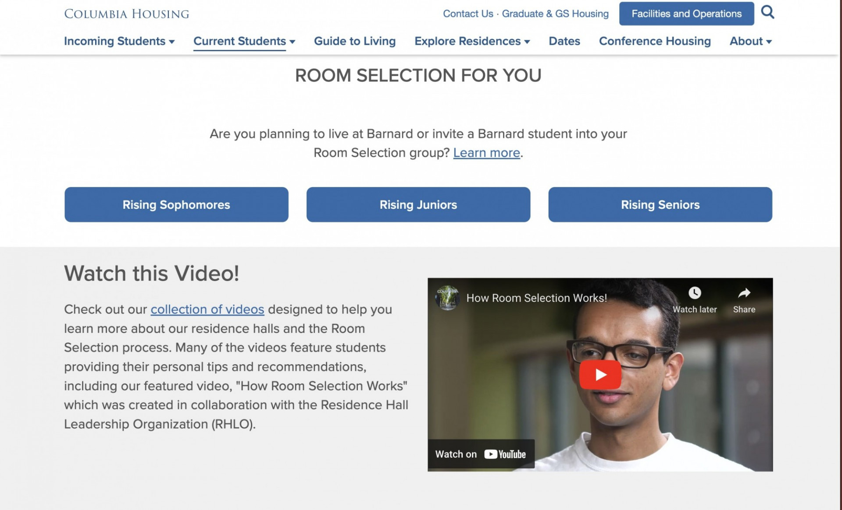Image resolution: width=842 pixels, height=510 pixels.
Task: Play the How Room Selection Works video
Action: pyautogui.click(x=600, y=375)
